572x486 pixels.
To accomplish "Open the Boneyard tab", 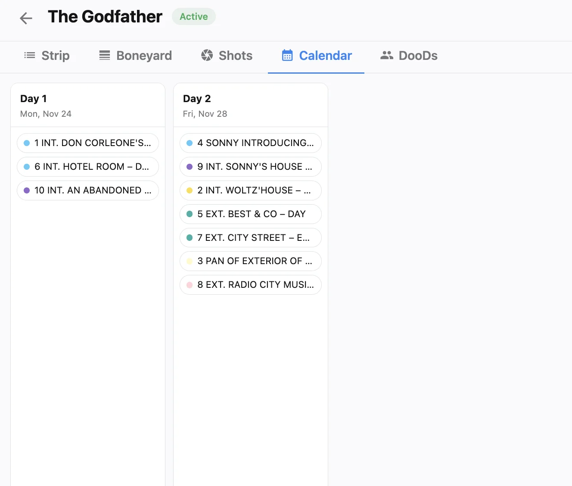I will pyautogui.click(x=135, y=56).
